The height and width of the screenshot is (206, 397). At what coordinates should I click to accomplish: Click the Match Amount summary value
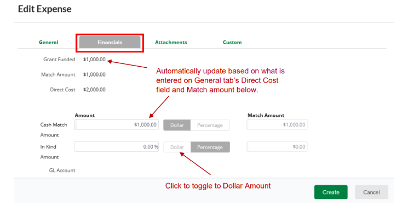point(94,74)
